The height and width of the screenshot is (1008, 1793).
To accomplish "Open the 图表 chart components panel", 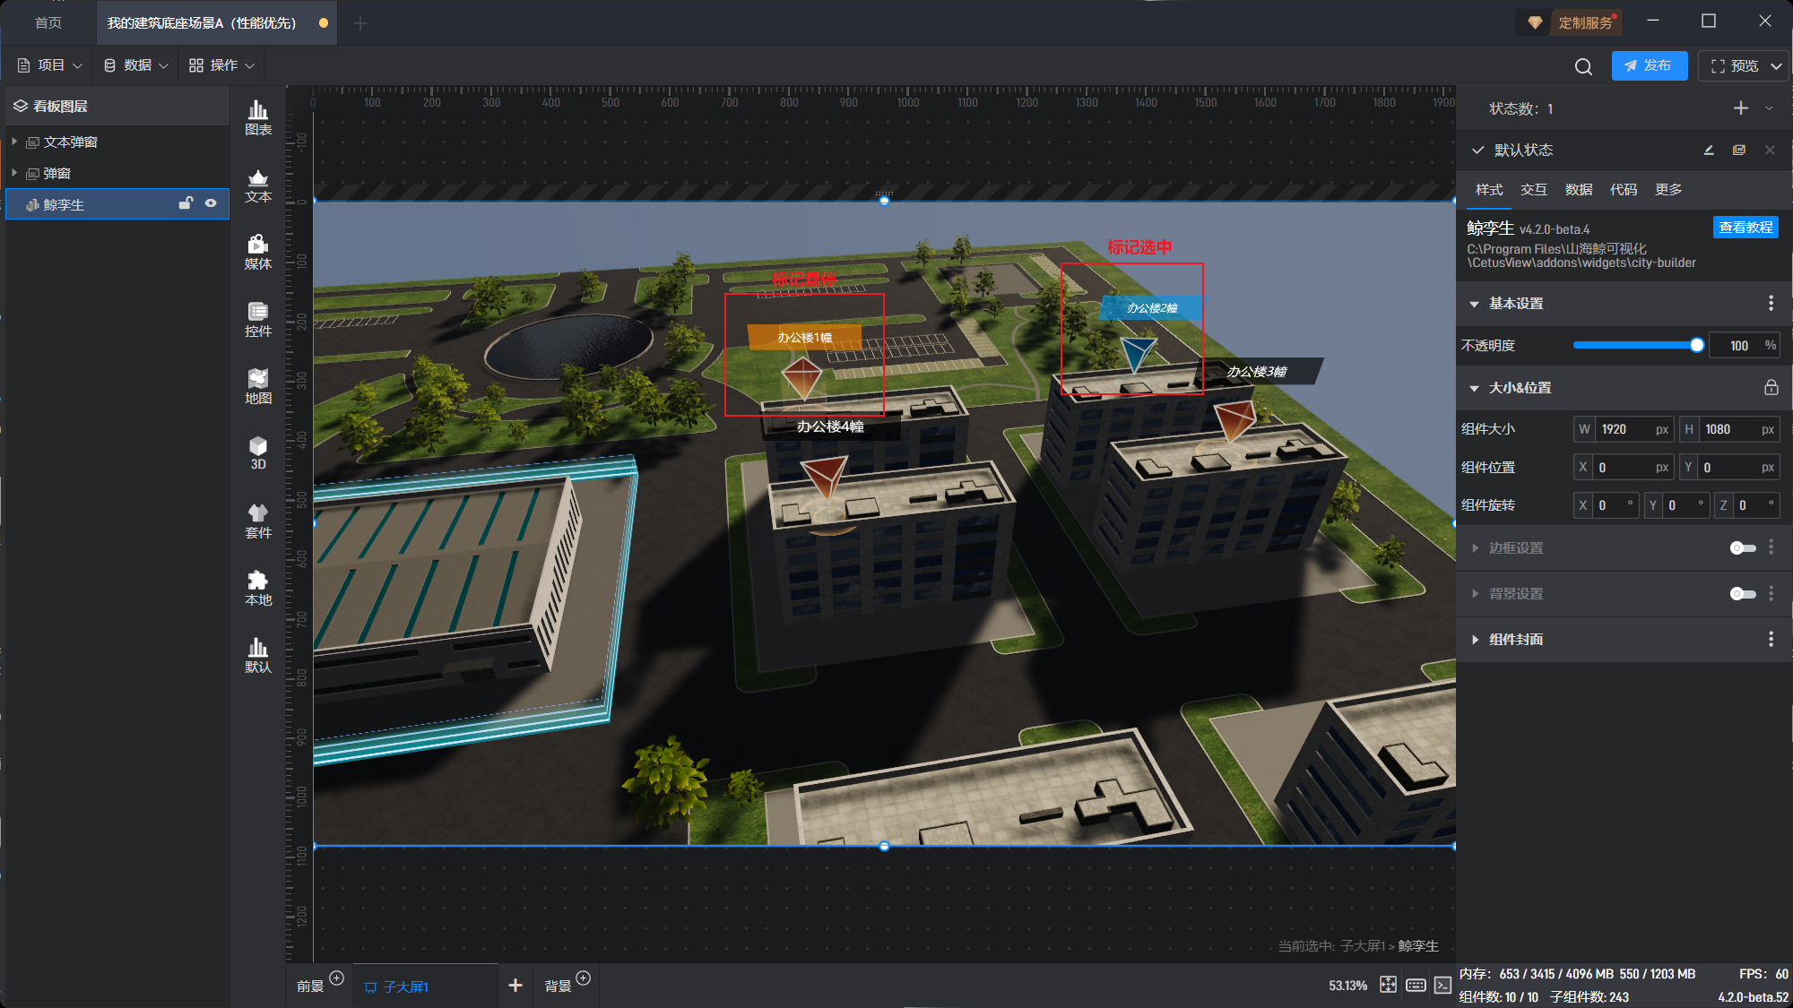I will 258,117.
